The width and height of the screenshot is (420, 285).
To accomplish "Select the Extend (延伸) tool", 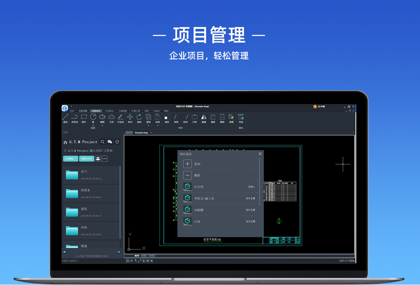I will (185, 118).
